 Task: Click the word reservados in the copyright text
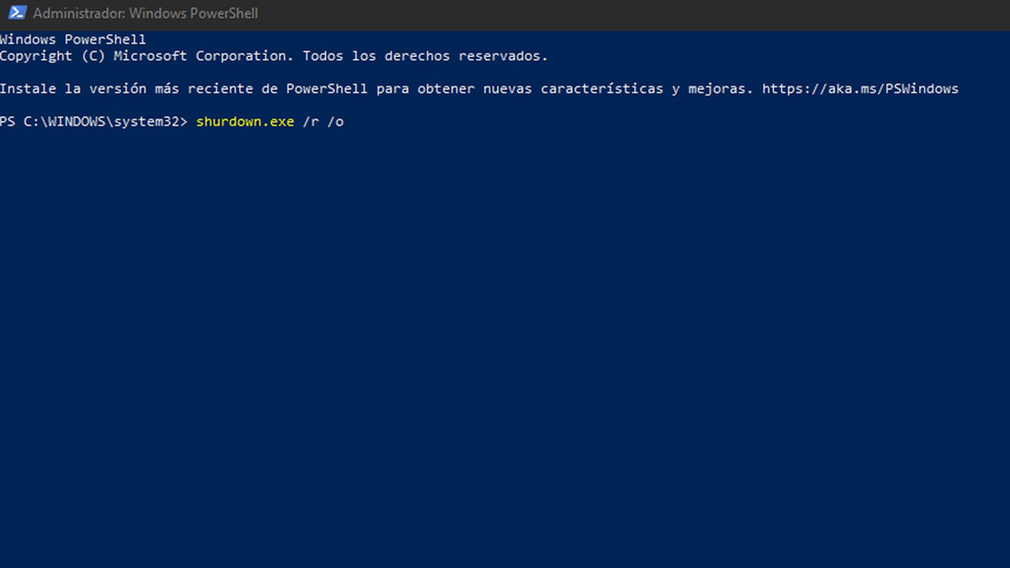pyautogui.click(x=500, y=56)
